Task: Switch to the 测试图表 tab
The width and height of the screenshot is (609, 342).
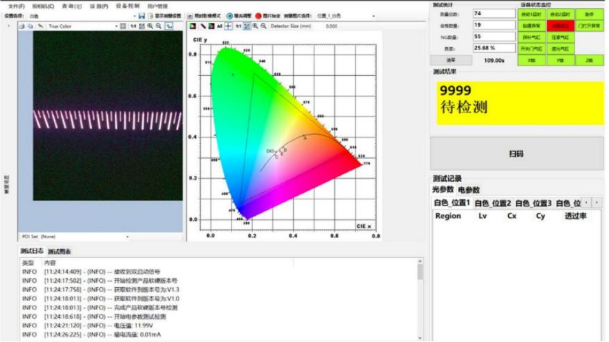Action: [59, 252]
